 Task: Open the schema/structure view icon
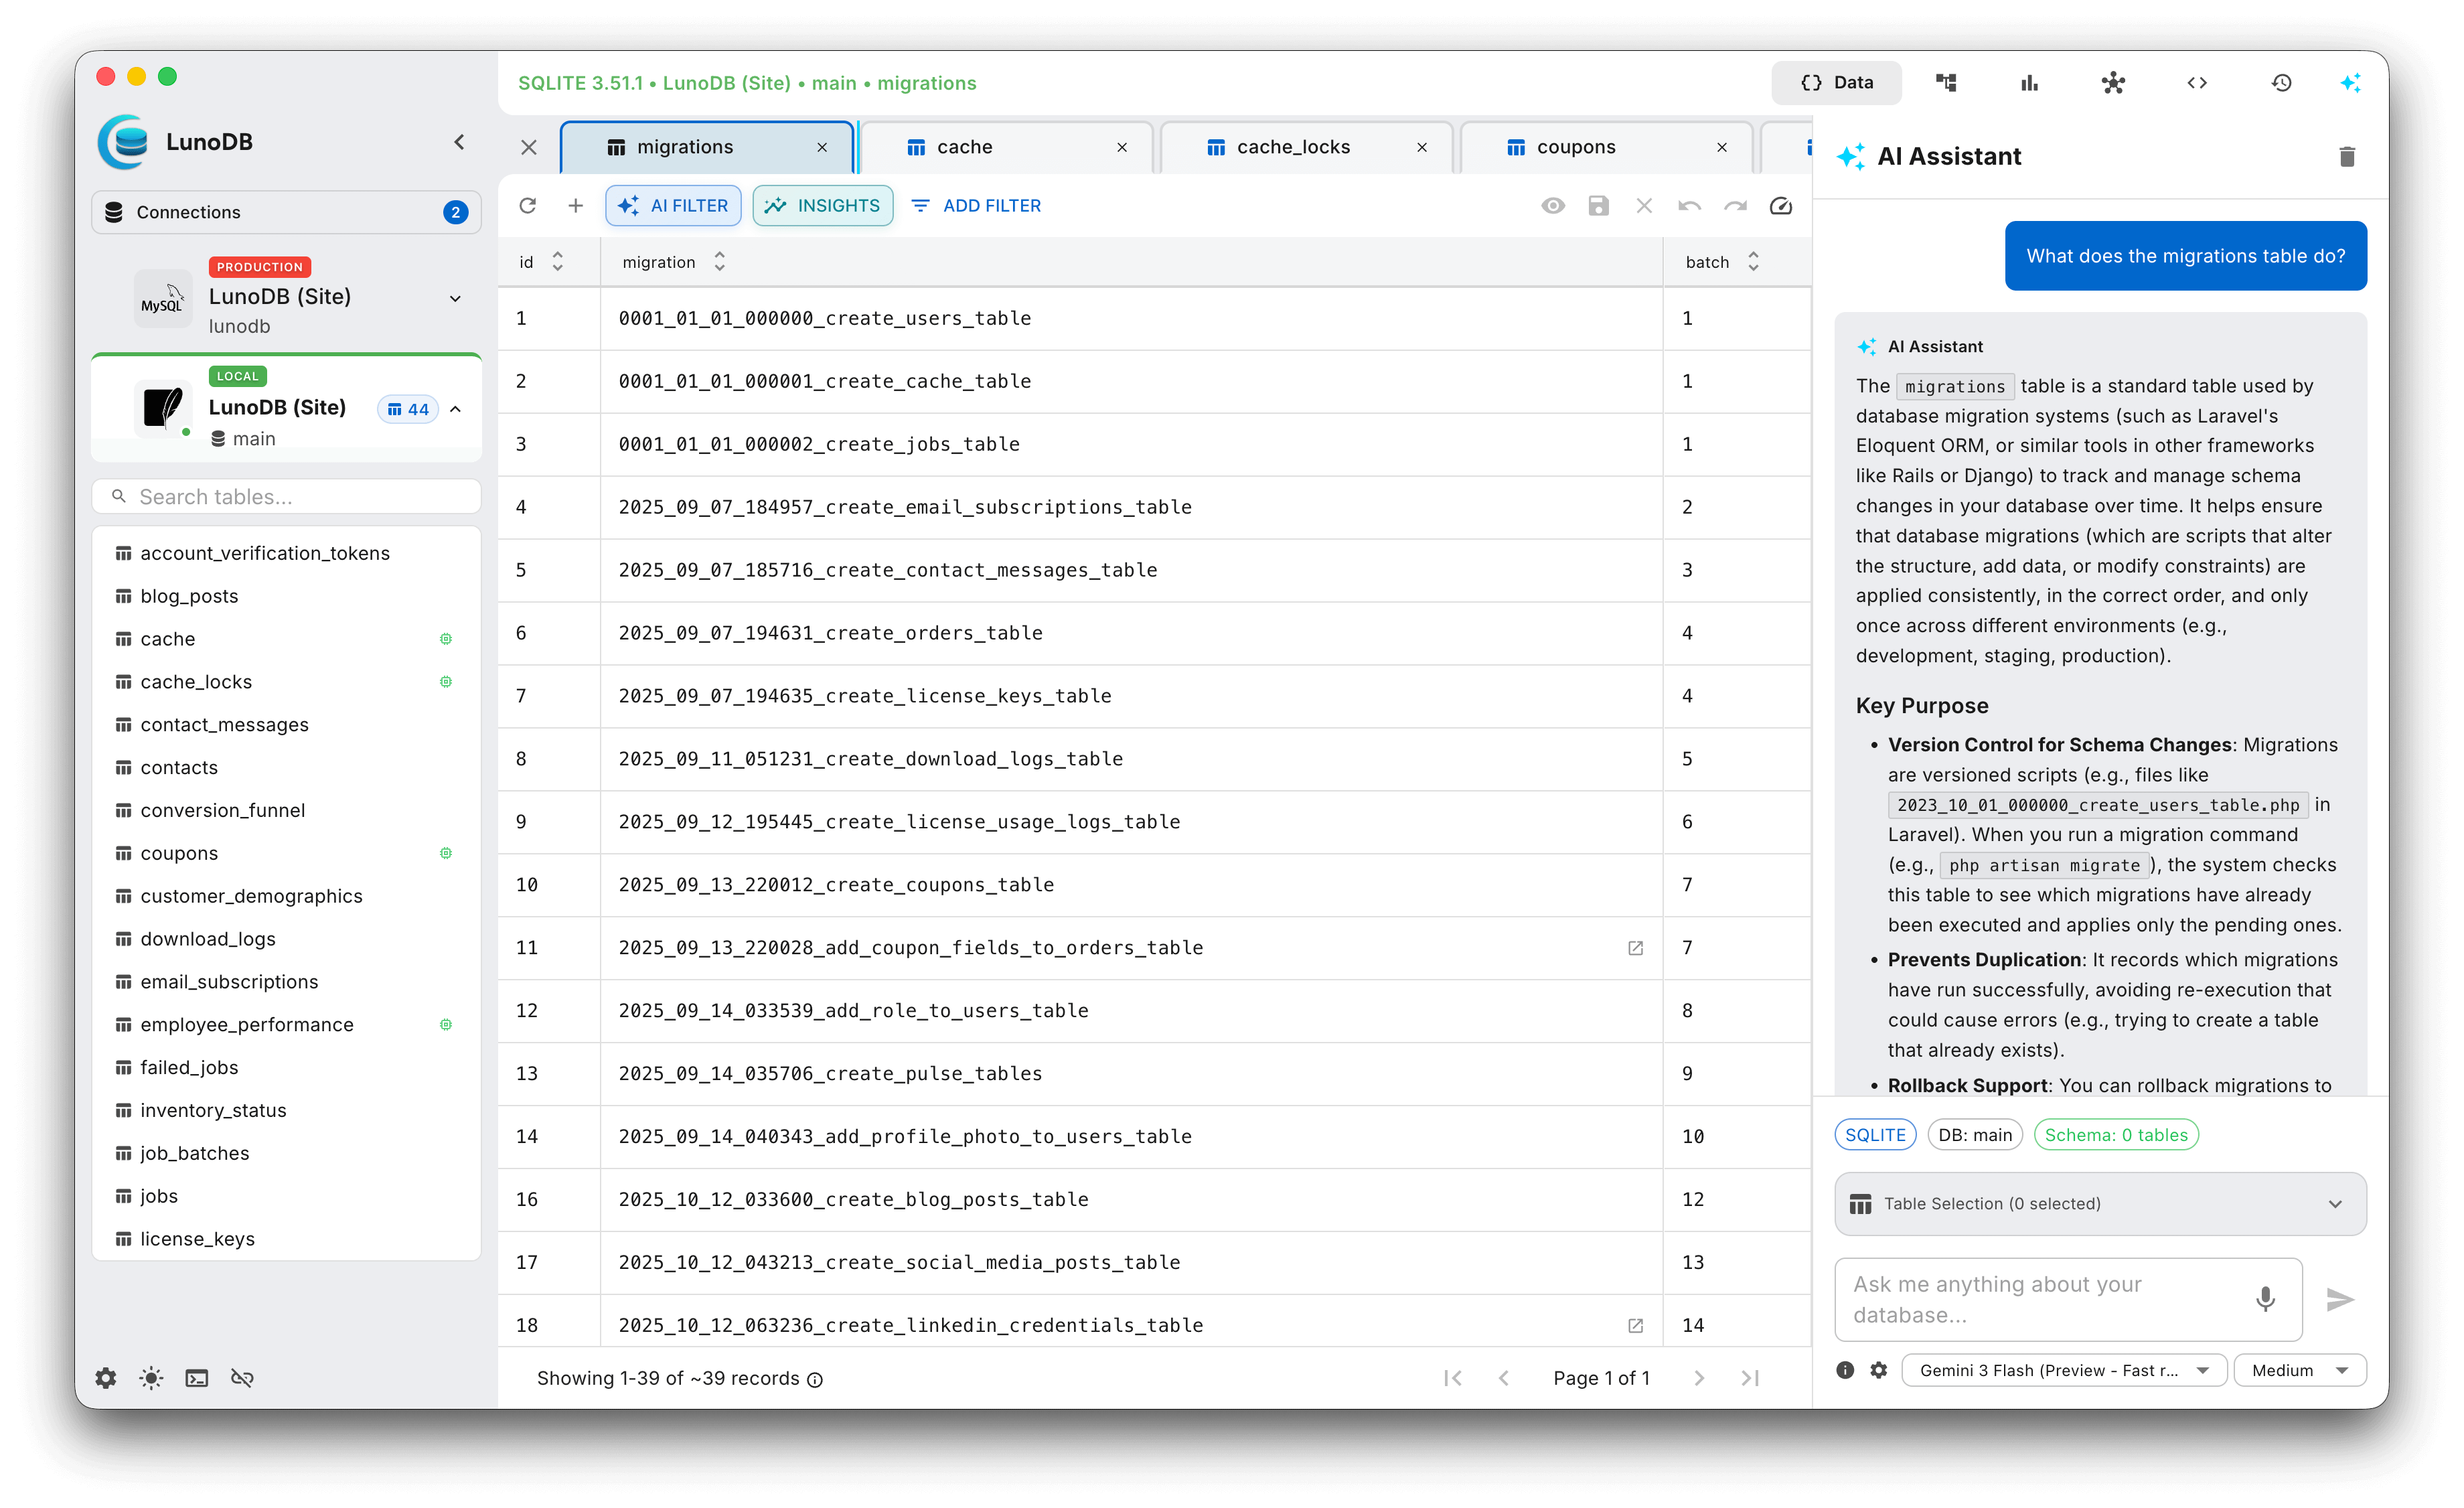click(x=1946, y=82)
